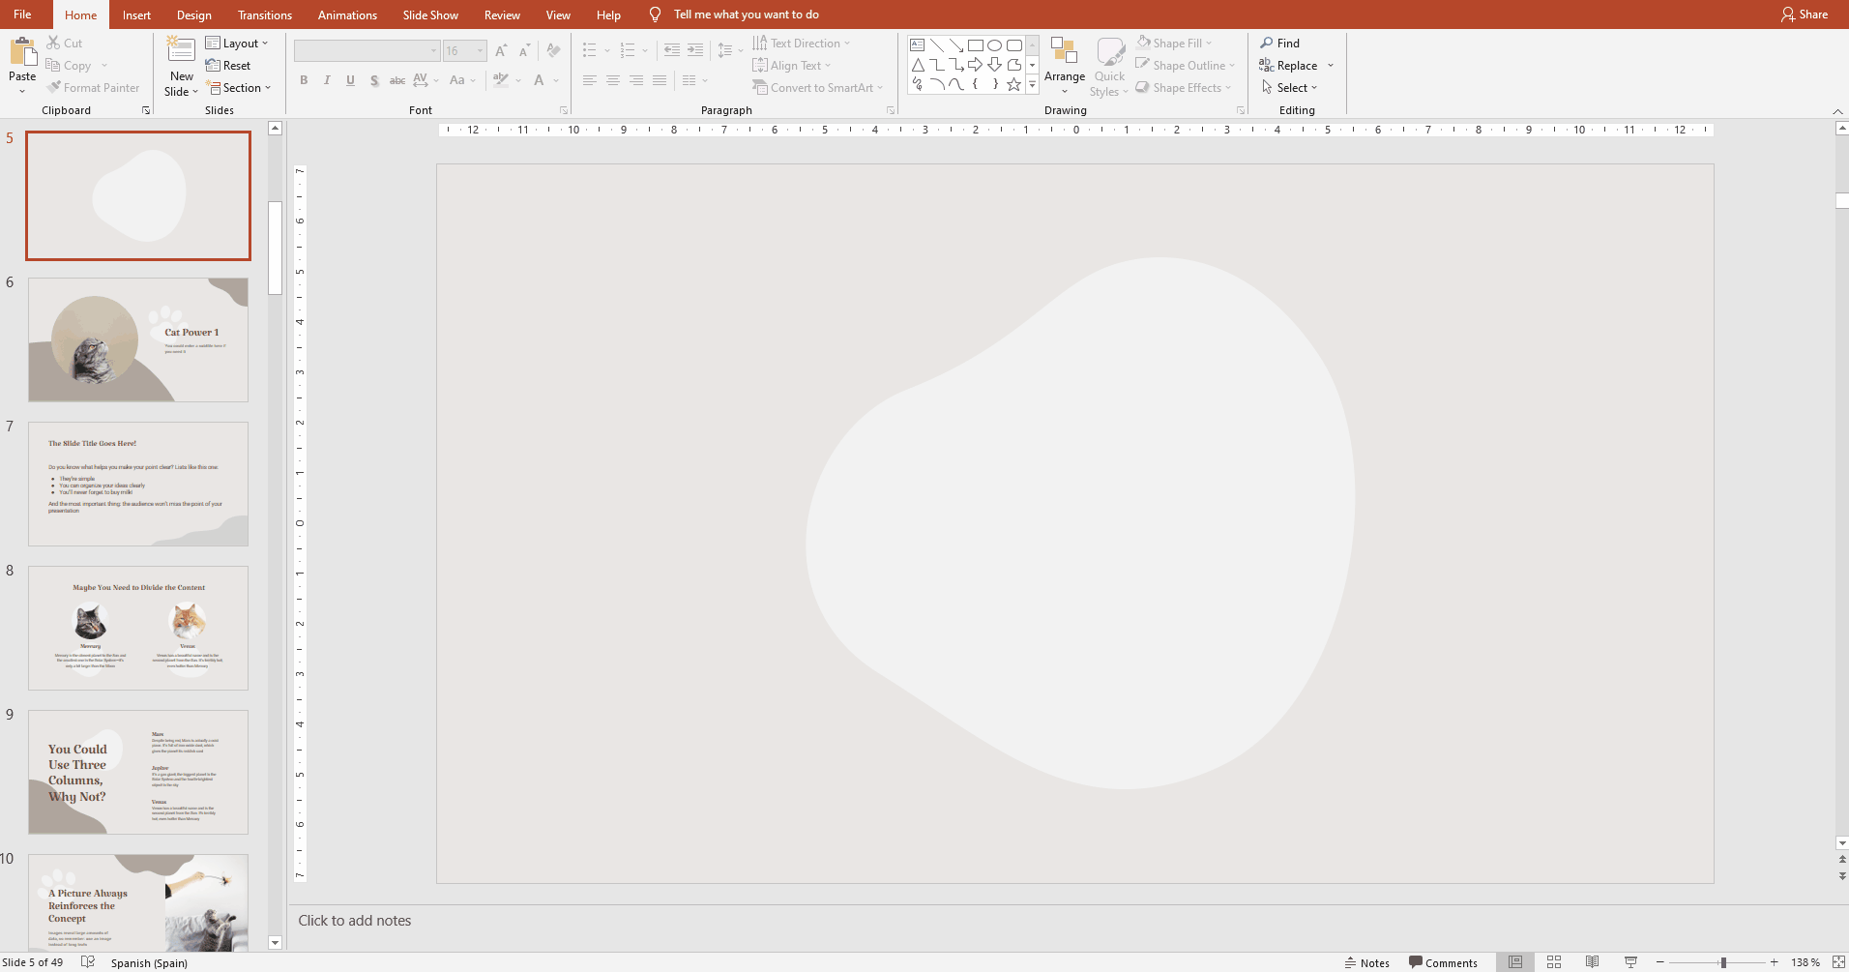Toggle the Notes pane
The height and width of the screenshot is (972, 1849).
click(1366, 962)
